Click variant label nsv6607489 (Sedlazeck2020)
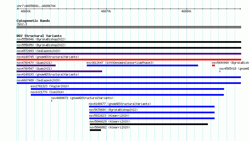Viewport: 249px width, 141px height. point(39,80)
